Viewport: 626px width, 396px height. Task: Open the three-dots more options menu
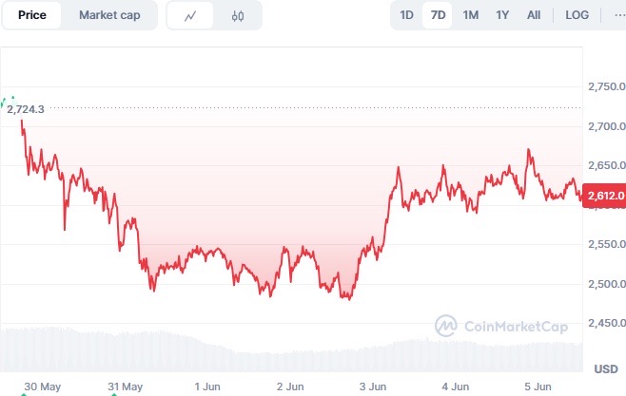[x=619, y=15]
